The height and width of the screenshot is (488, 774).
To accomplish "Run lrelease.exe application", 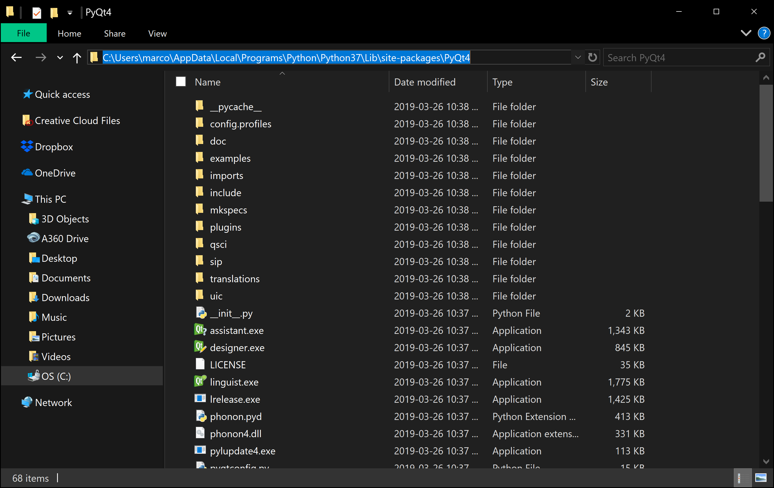I will pyautogui.click(x=235, y=399).
